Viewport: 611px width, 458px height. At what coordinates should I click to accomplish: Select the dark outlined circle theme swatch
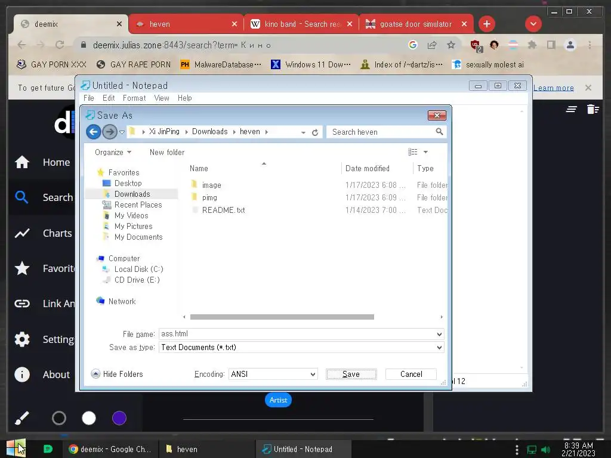[x=59, y=418]
